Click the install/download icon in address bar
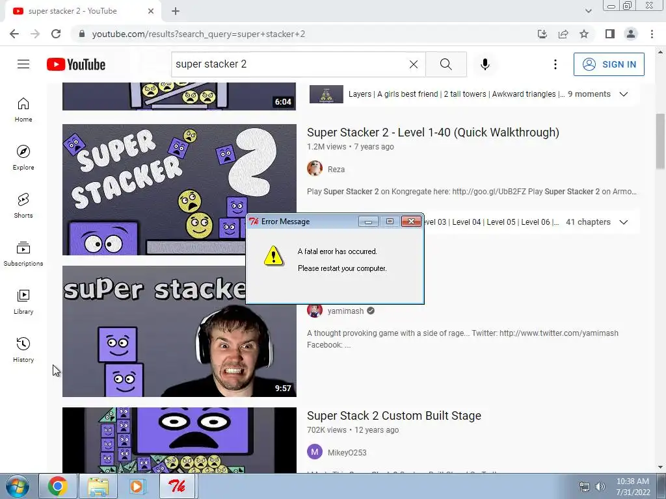 coord(542,34)
